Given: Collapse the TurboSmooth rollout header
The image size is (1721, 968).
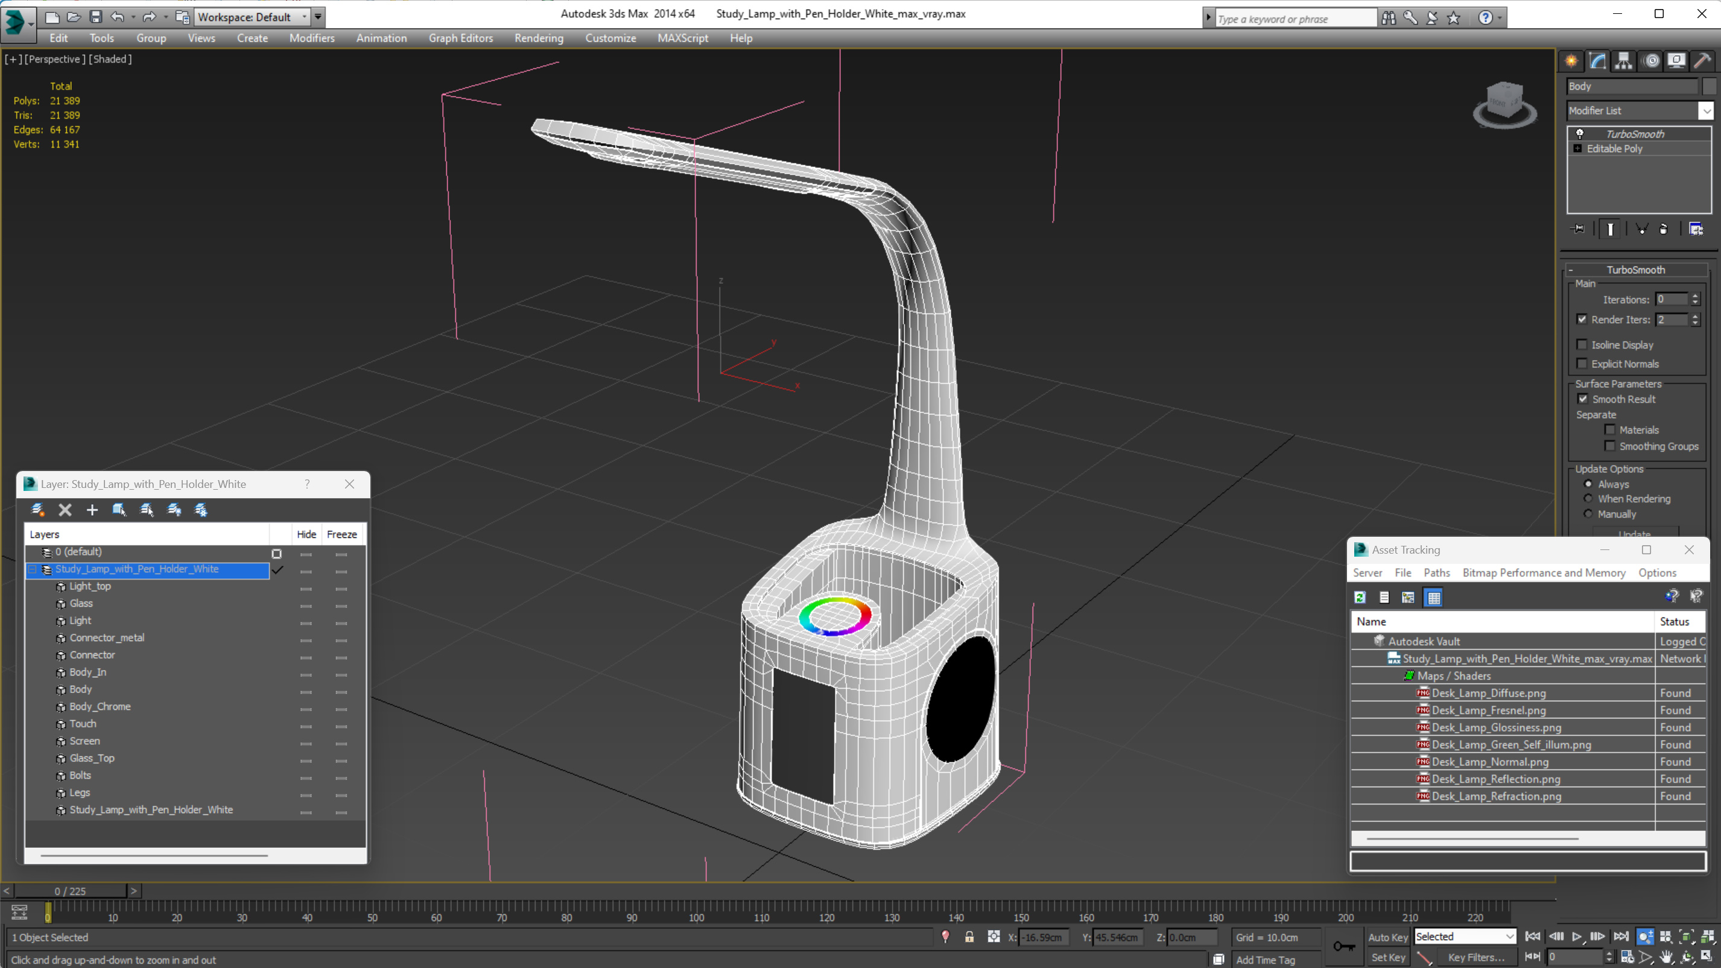Looking at the screenshot, I should pyautogui.click(x=1635, y=270).
